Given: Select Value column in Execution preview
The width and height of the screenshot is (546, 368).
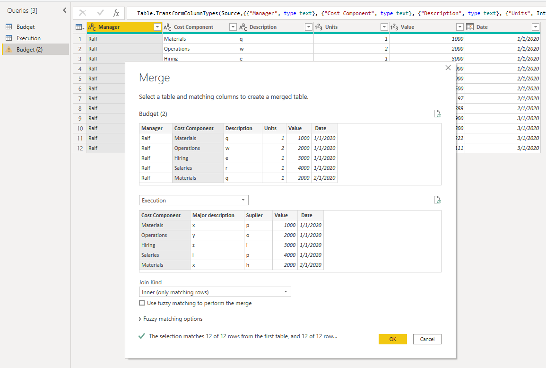Looking at the screenshot, I should coord(285,215).
